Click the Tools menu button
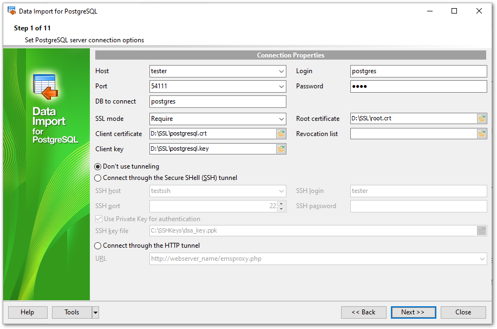 point(71,312)
